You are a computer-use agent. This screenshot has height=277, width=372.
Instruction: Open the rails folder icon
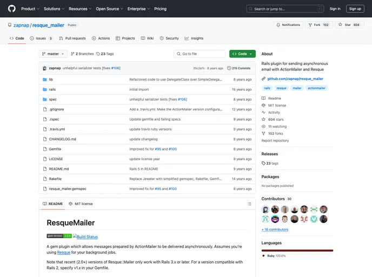[x=44, y=89]
